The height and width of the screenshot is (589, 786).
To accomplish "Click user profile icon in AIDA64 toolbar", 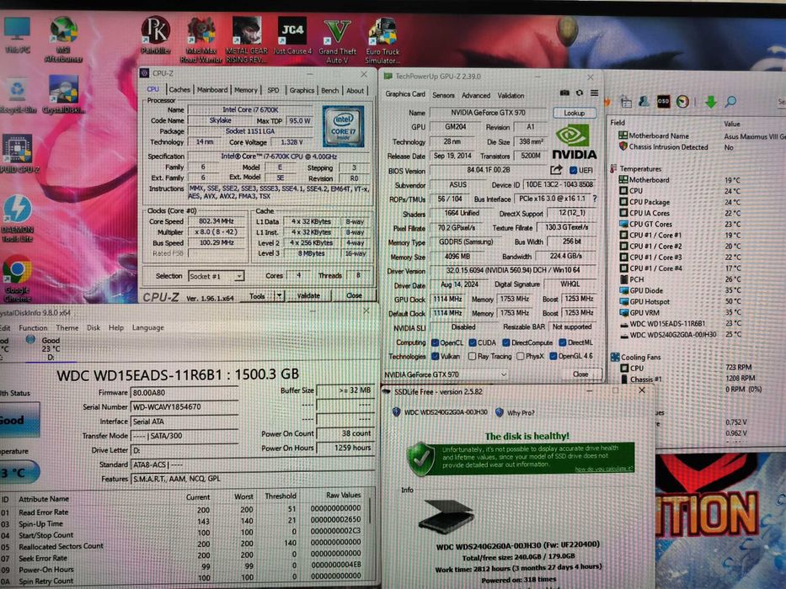I will (x=644, y=102).
